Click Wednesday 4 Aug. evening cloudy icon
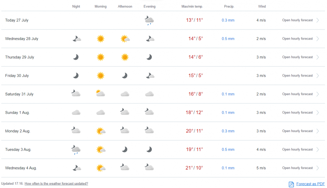The image size is (327, 188). [149, 168]
